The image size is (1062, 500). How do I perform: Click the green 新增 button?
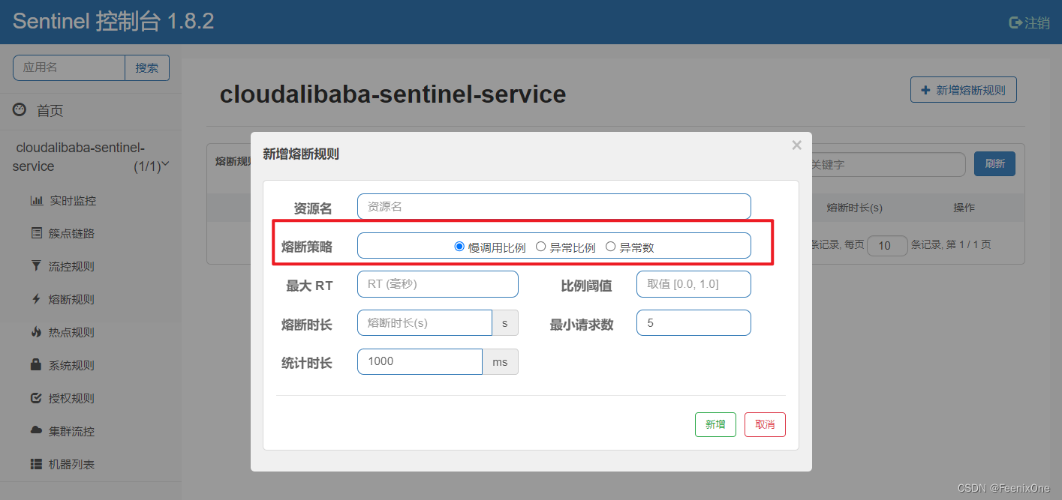[715, 424]
